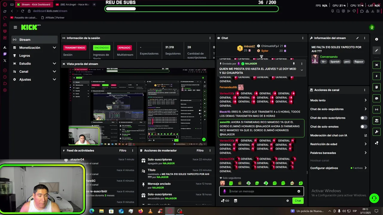This screenshot has height=215, width=383.
Task: Open the Feed de actividades Filtro
Action: tap(123, 150)
